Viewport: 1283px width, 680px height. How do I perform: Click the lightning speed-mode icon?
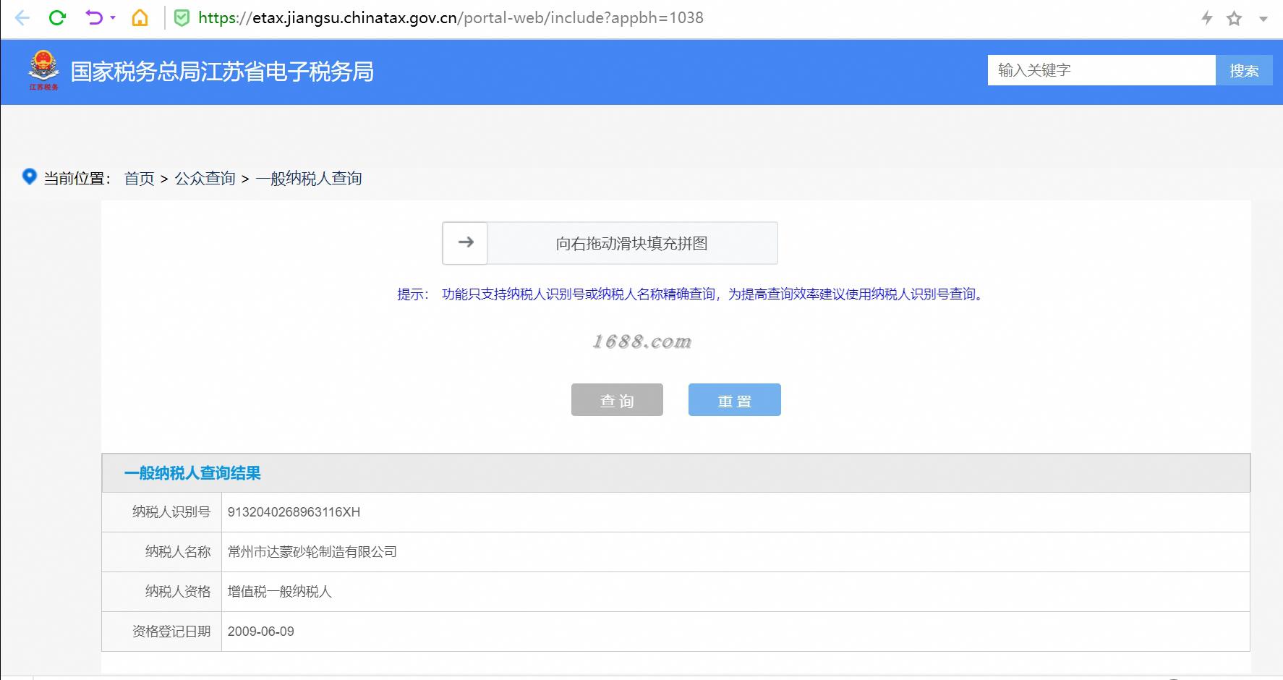pos(1206,18)
